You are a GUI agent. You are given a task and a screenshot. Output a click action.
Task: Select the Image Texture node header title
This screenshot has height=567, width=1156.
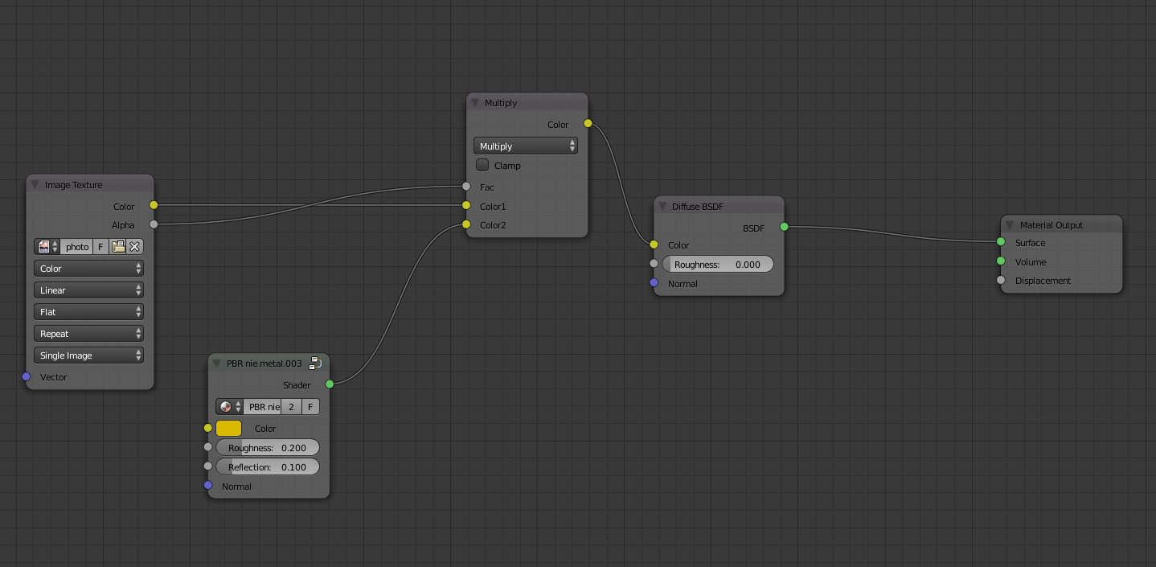tap(74, 185)
